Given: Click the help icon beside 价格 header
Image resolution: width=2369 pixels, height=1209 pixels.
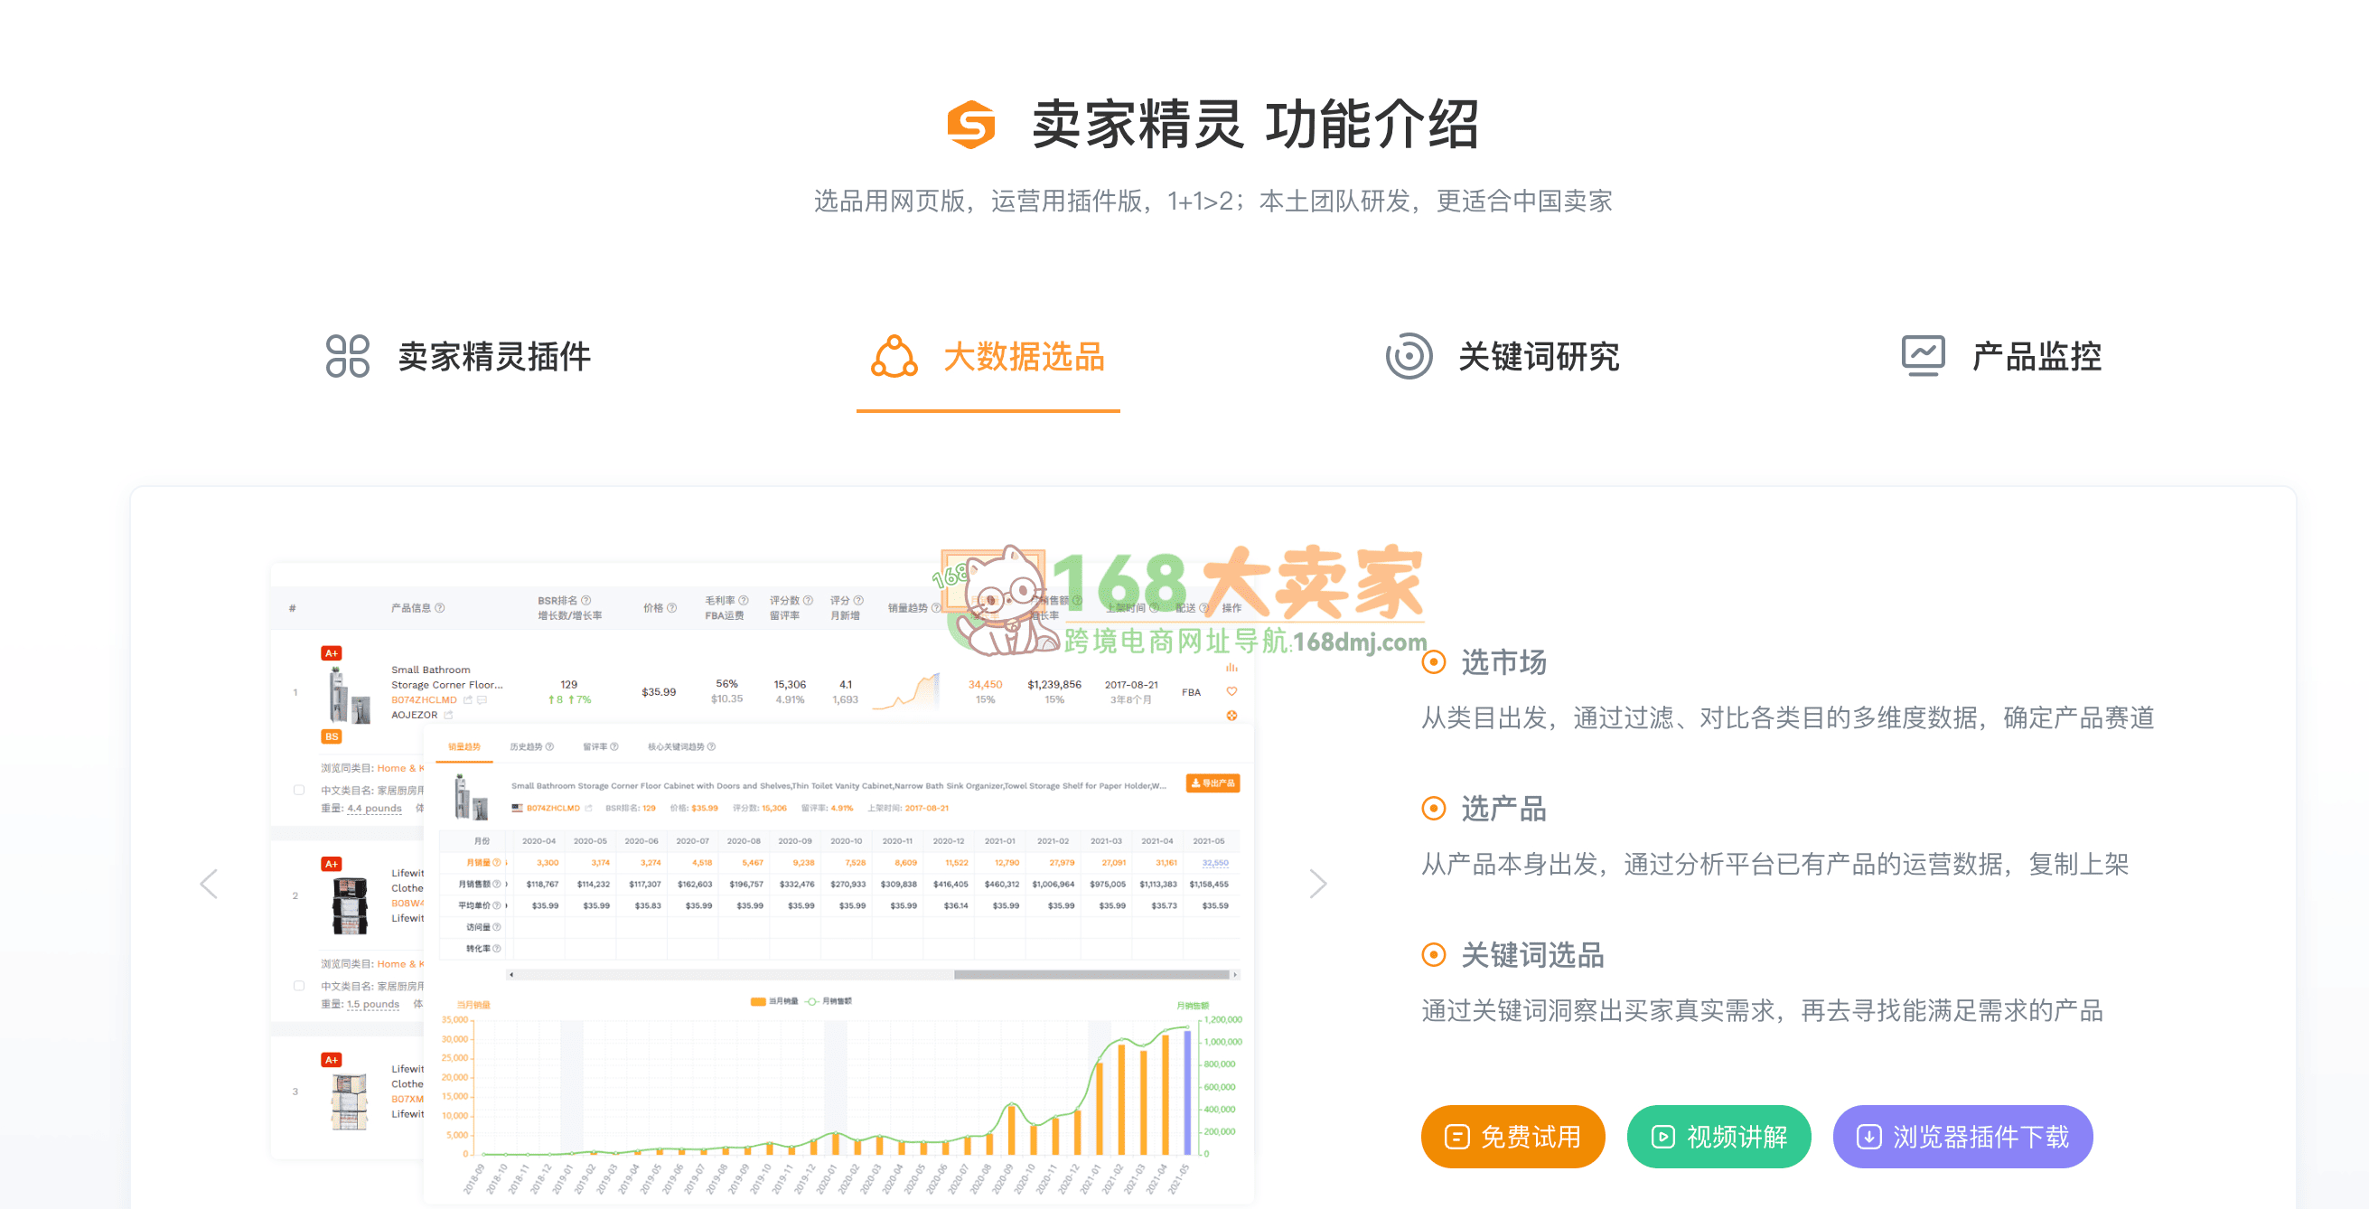Looking at the screenshot, I should [x=671, y=608].
